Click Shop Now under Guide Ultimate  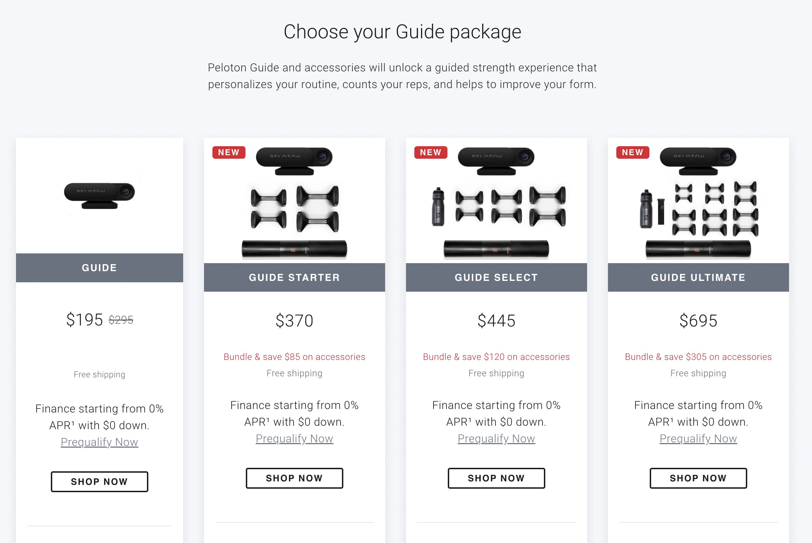[x=698, y=478]
